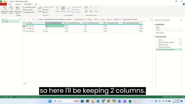Viewport: 185px width, 104px height.
Task: Click the Trigonometry button
Action: 76,7
